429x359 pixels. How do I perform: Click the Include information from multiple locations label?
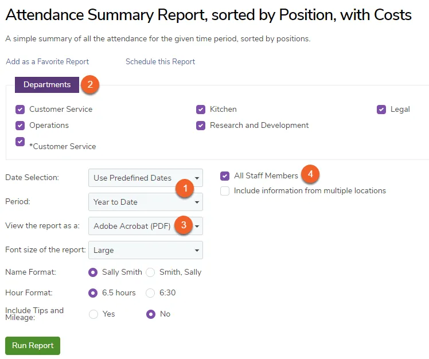pyautogui.click(x=310, y=190)
